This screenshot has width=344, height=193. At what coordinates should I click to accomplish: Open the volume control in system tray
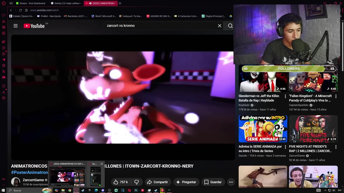[x=334, y=190]
